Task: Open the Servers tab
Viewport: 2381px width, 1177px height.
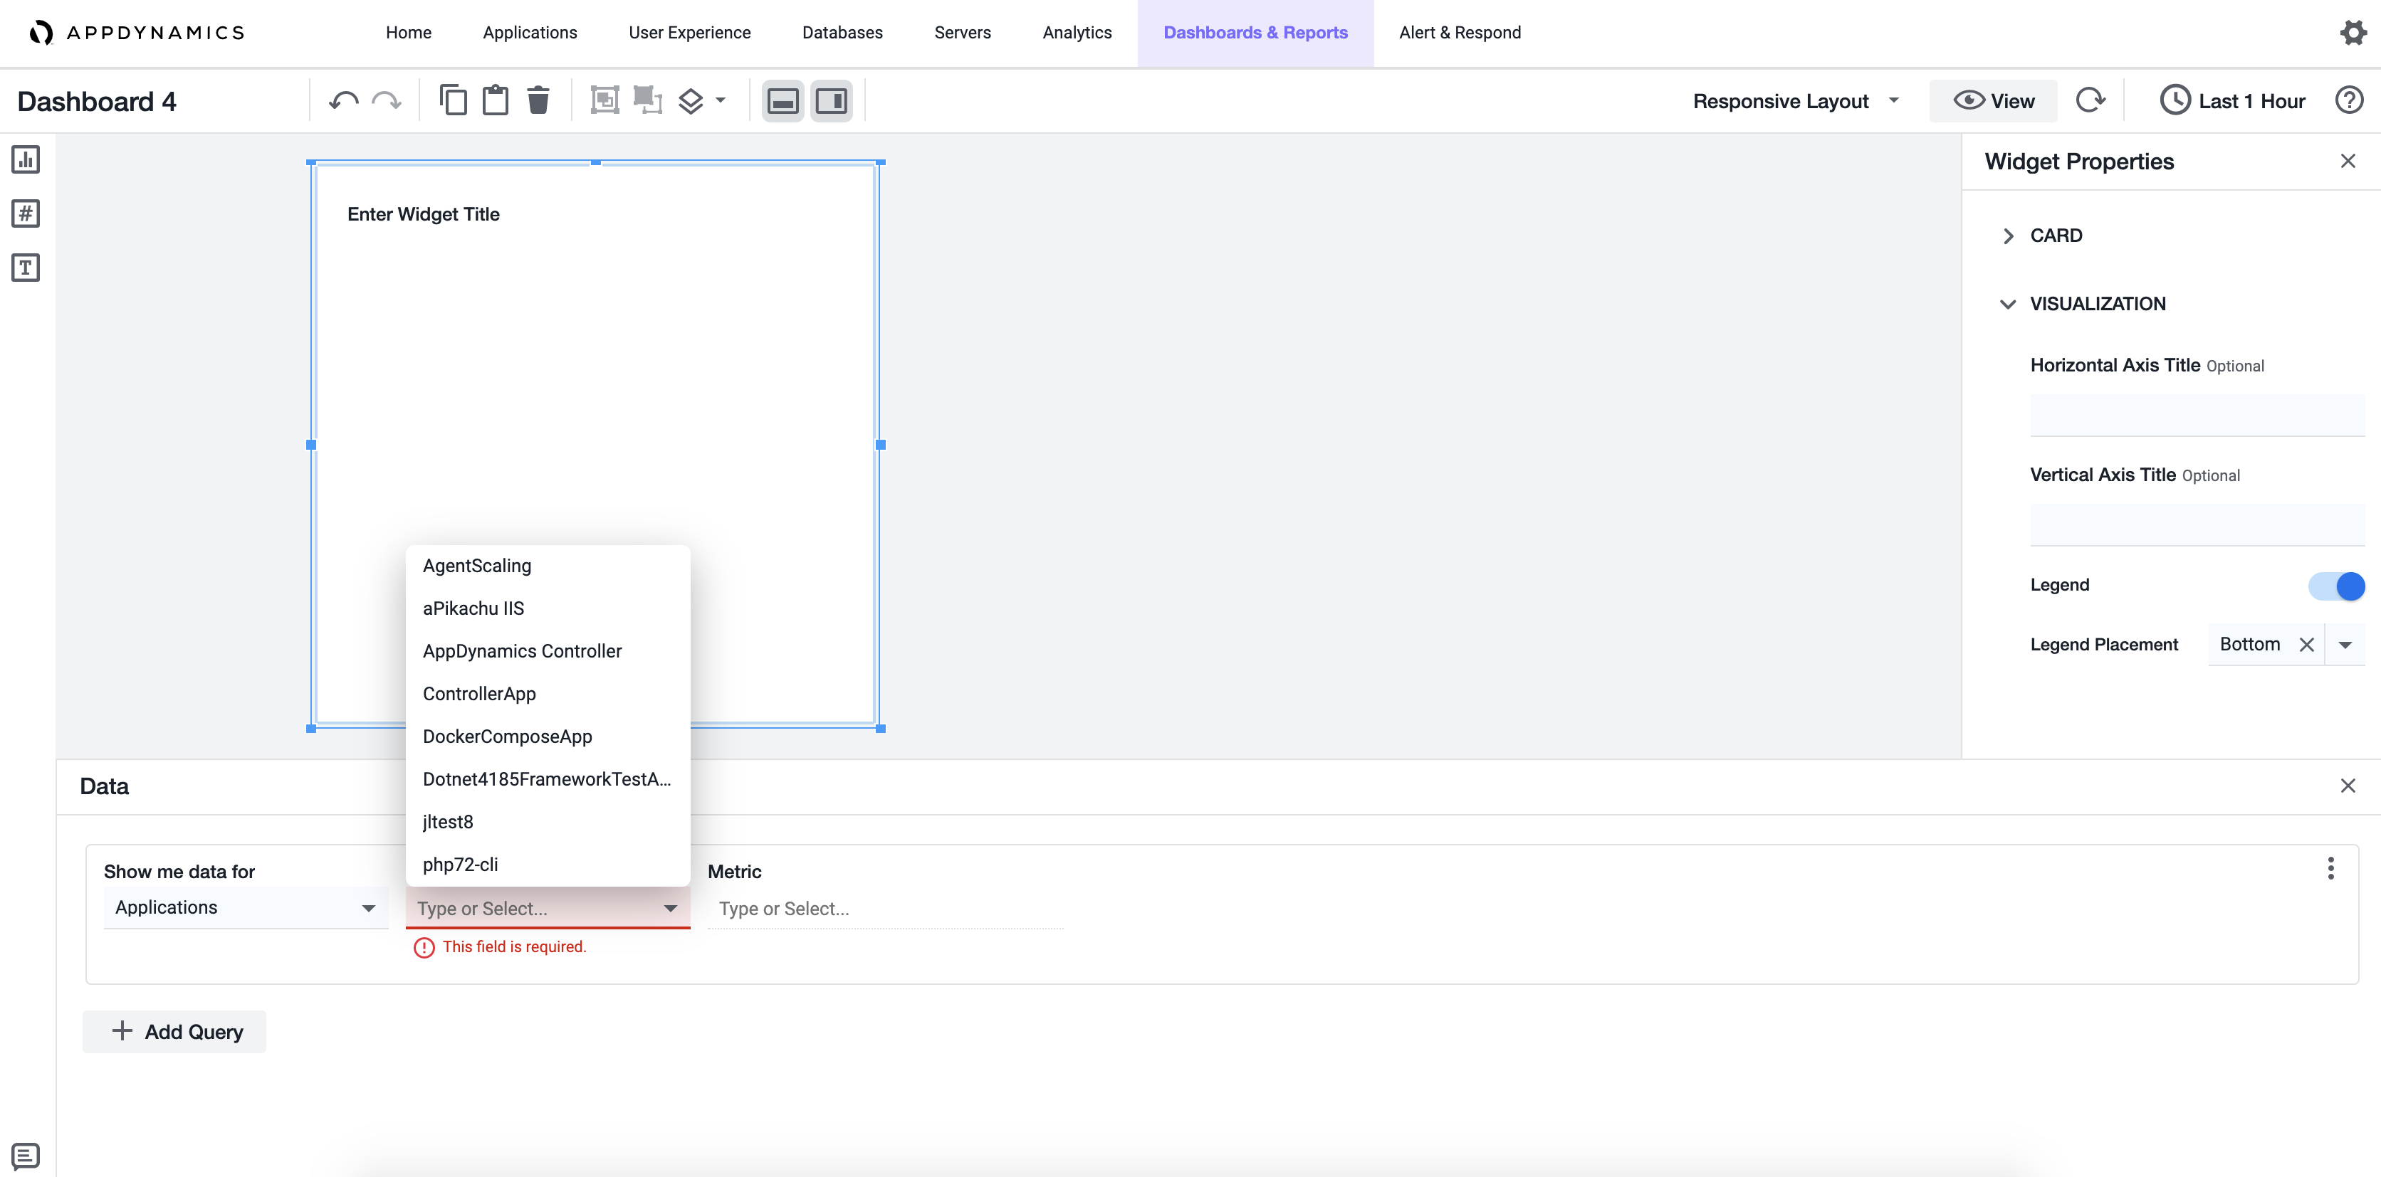Action: (x=962, y=32)
